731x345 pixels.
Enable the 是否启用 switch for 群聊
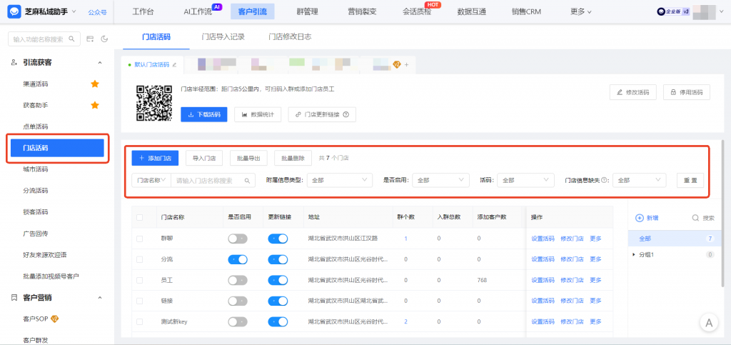[237, 239]
